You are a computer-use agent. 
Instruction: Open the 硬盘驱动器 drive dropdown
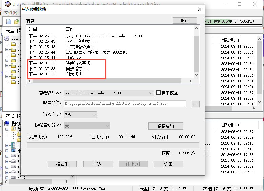[151, 93]
